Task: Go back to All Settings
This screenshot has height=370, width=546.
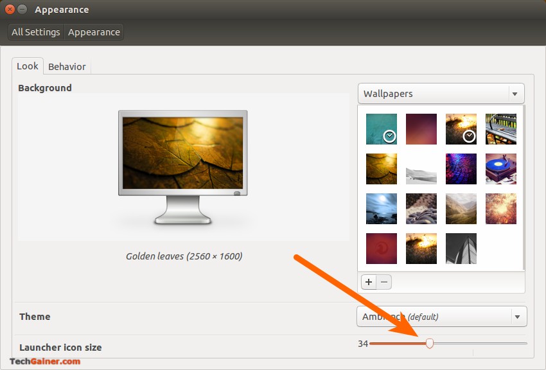Action: 36,32
